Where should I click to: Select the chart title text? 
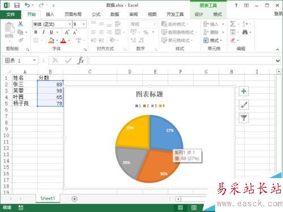(x=149, y=94)
